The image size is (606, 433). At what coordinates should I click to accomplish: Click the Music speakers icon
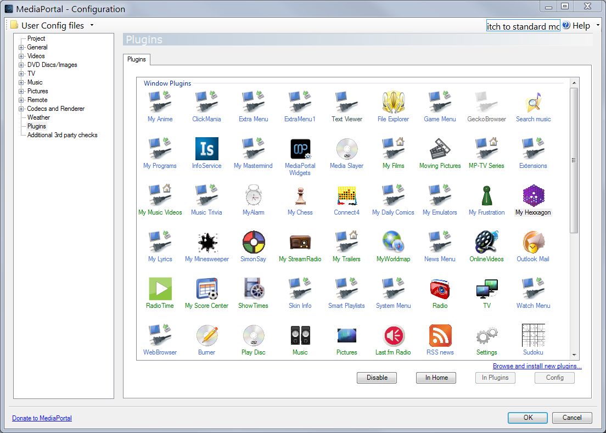click(300, 335)
